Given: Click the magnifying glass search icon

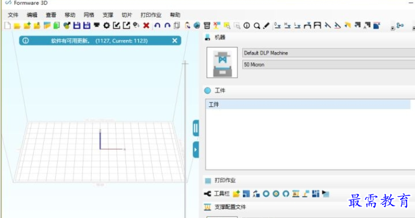Looking at the screenshot, I should (x=257, y=26).
